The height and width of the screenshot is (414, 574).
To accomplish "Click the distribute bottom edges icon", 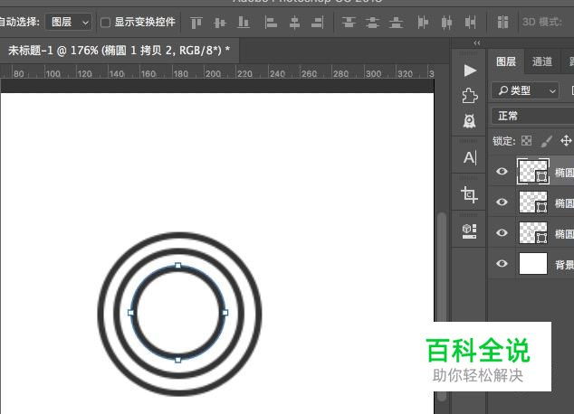I will pos(396,23).
